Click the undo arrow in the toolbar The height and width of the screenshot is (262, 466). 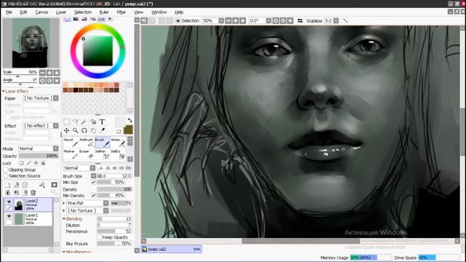[144, 21]
